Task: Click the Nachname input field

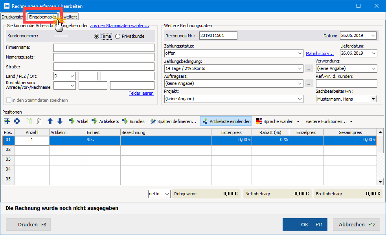Action: (132, 85)
